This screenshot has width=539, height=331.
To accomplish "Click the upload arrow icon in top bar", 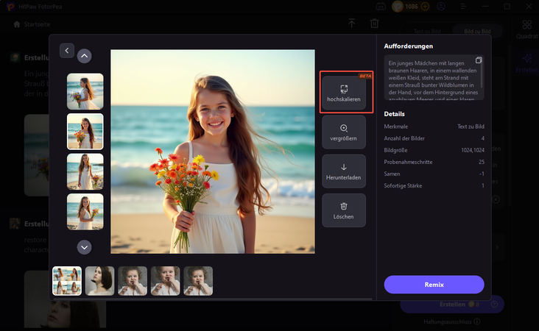I will click(x=352, y=24).
